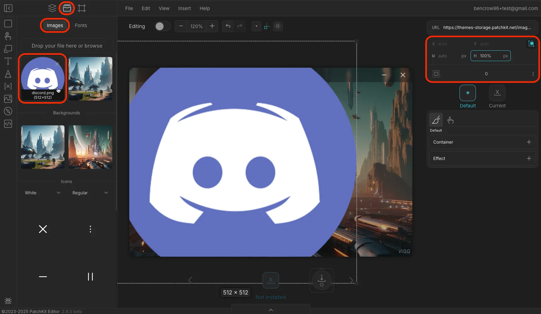Remove discord.png with its X icon
541x314 pixels.
(x=57, y=64)
